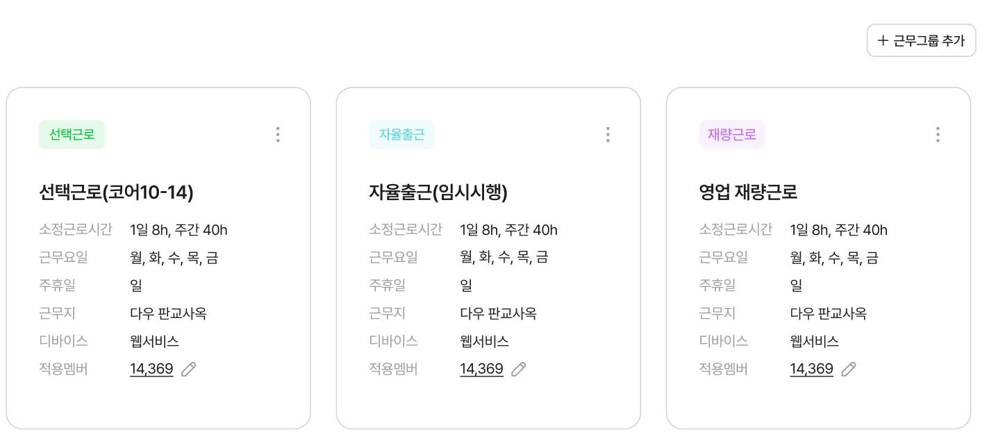Edit applied members of 영업 재량근로 card
The height and width of the screenshot is (439, 989).
pos(849,370)
